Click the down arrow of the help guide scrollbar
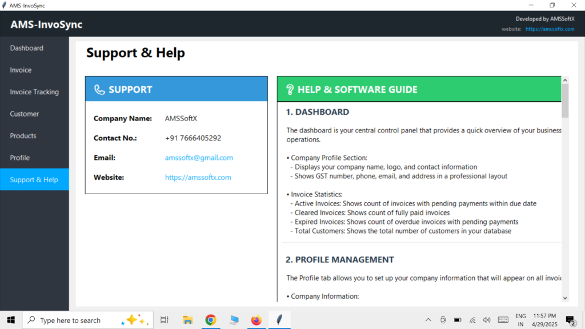The image size is (585, 329). point(565,298)
